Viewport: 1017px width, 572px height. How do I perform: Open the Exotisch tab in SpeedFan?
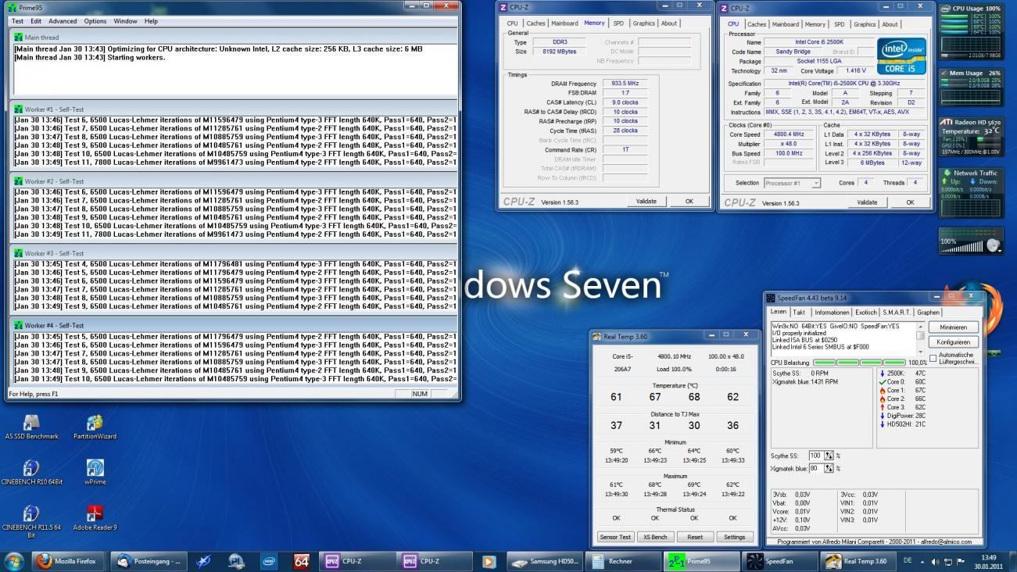coord(866,312)
